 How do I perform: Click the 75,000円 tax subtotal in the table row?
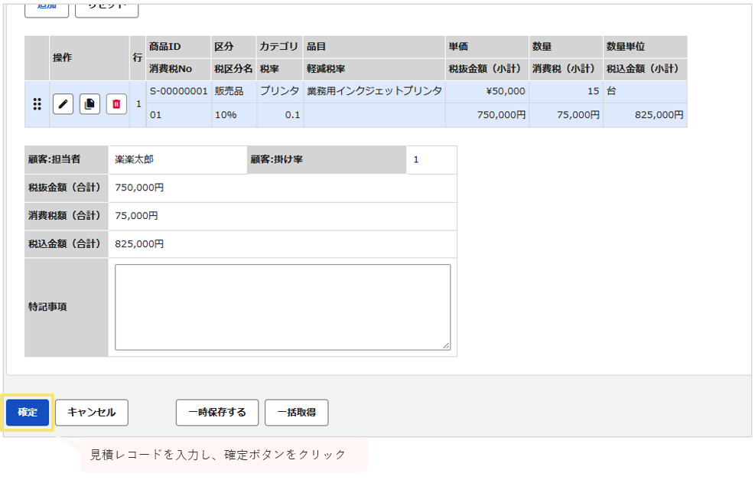(578, 115)
